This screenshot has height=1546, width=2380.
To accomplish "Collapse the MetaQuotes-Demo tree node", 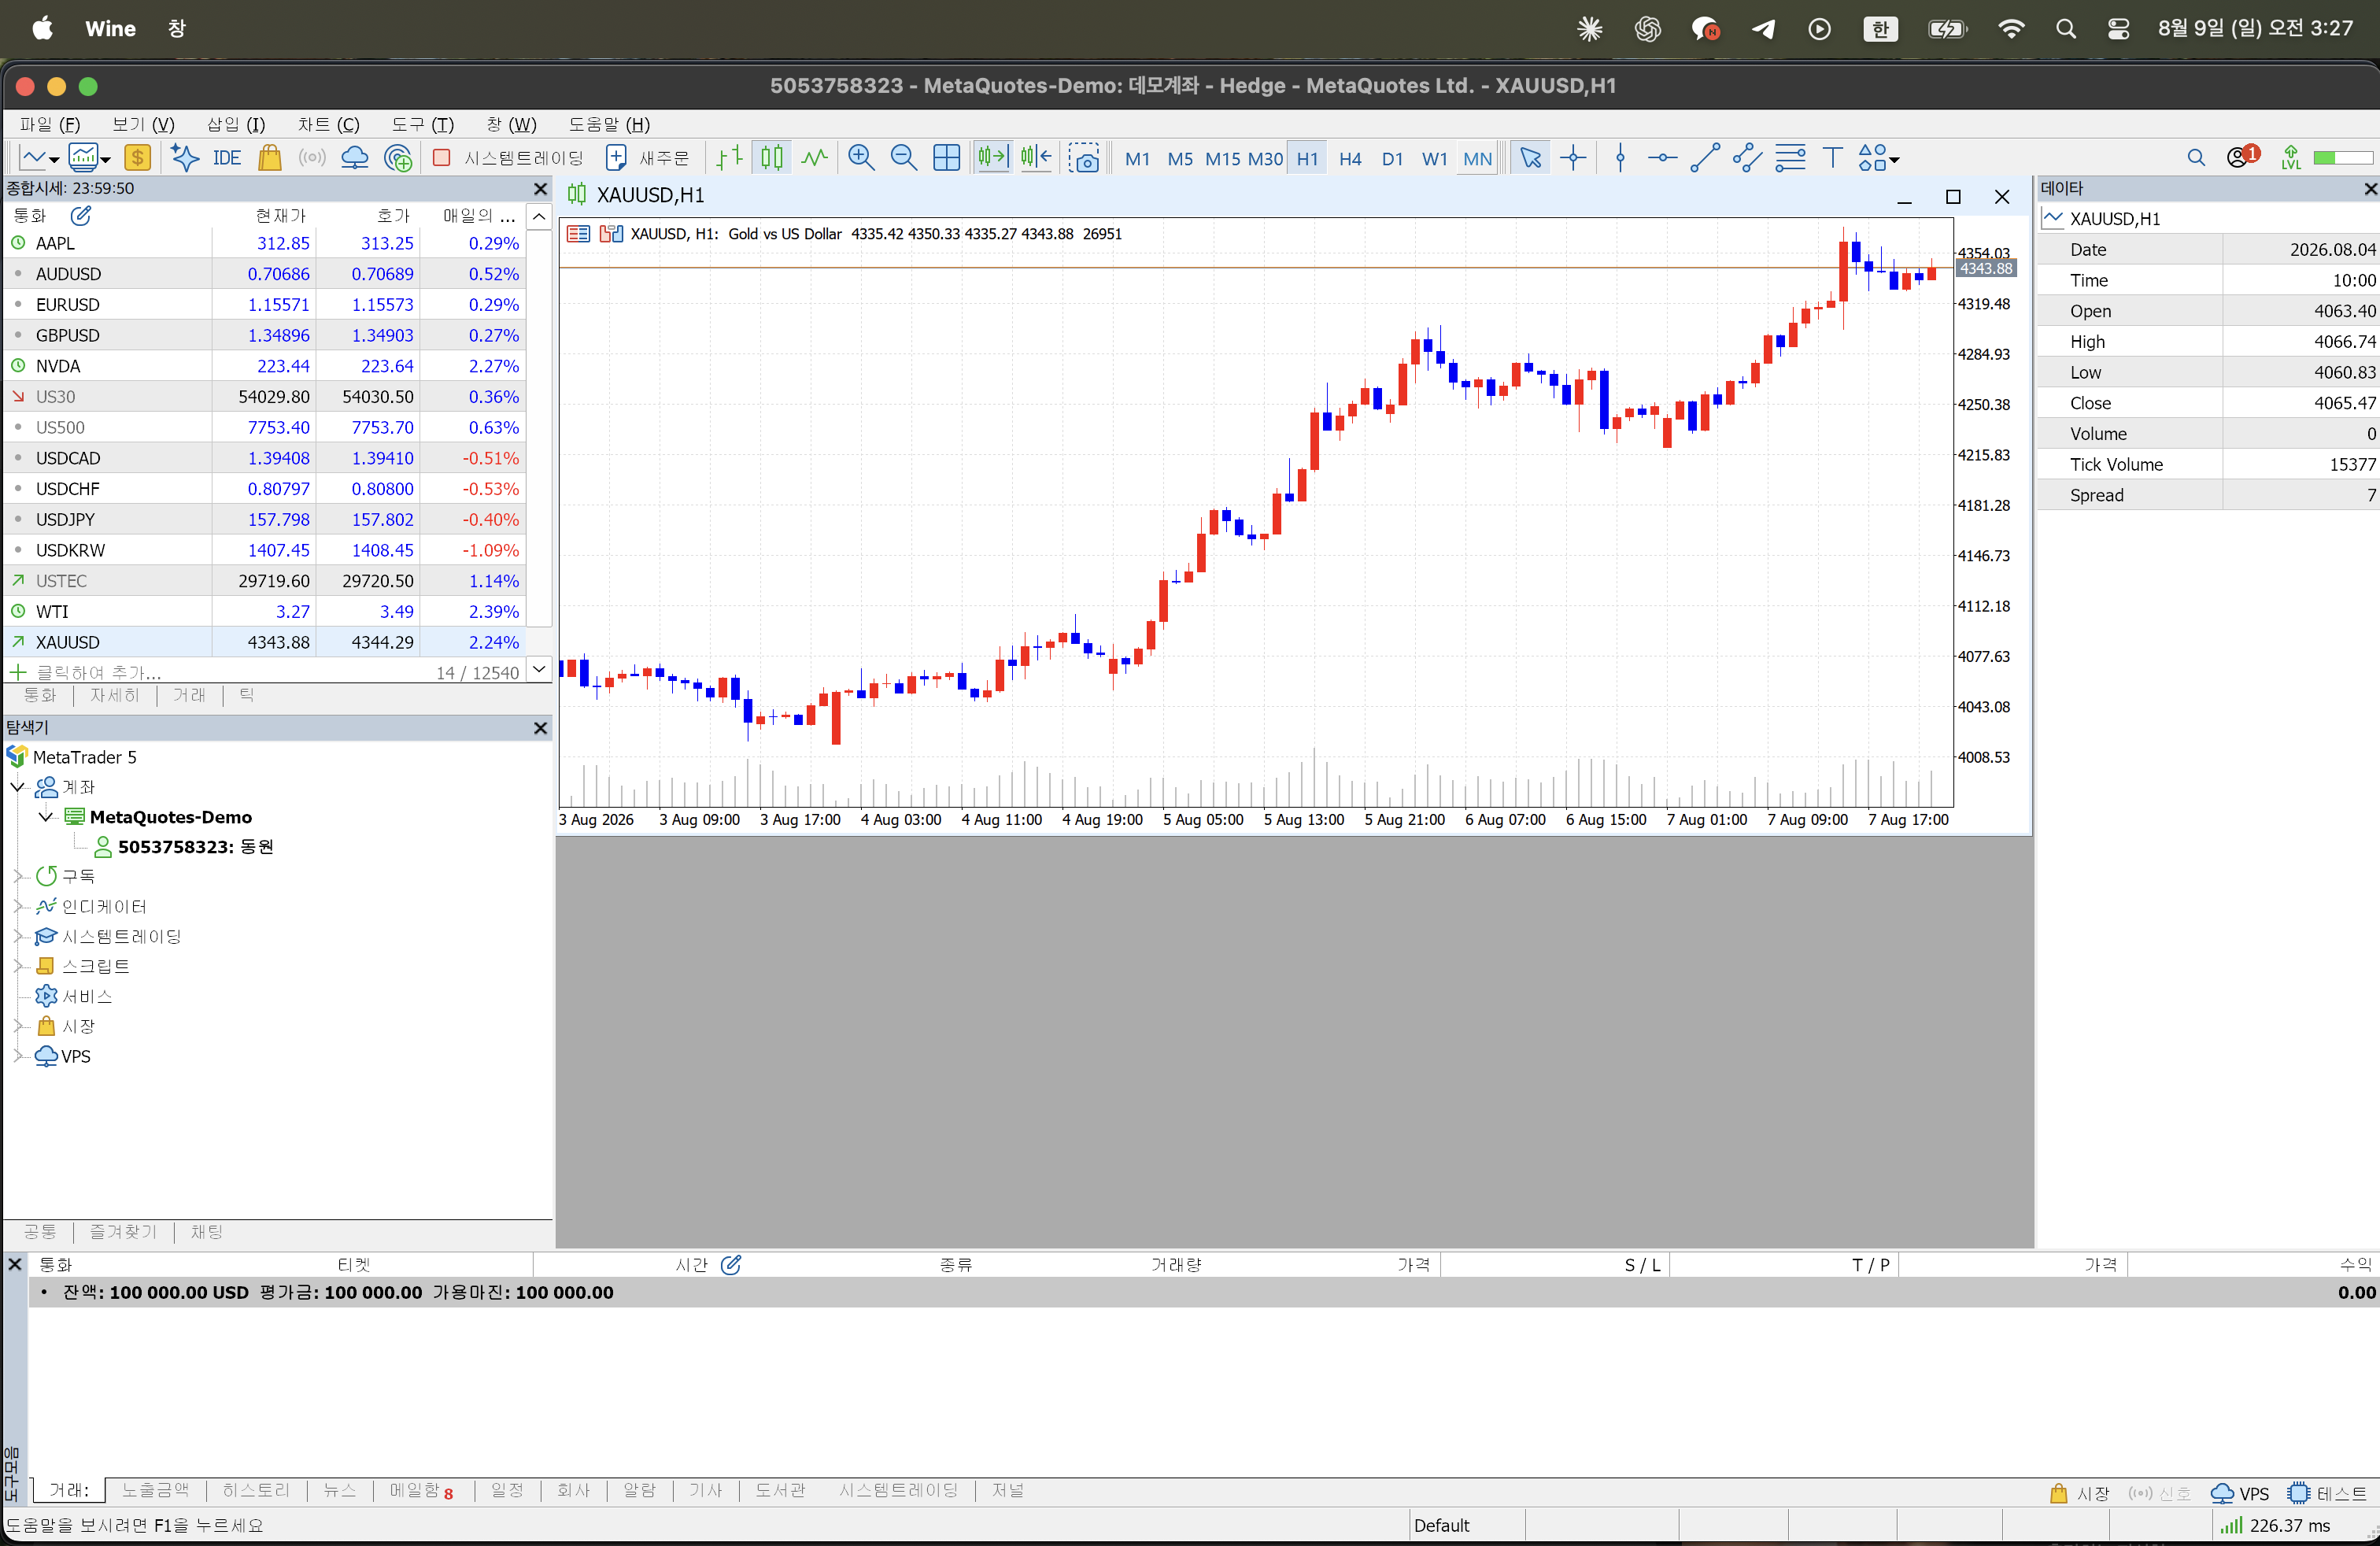I will point(46,817).
